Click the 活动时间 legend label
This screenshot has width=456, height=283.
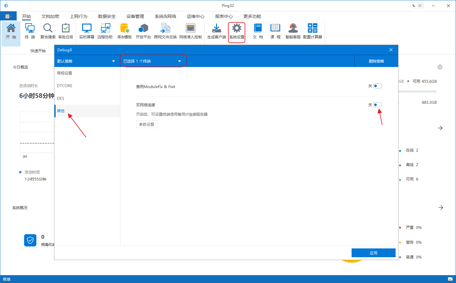tap(32, 172)
